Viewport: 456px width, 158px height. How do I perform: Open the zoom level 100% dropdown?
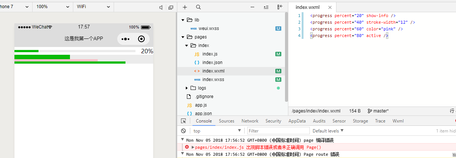53,7
